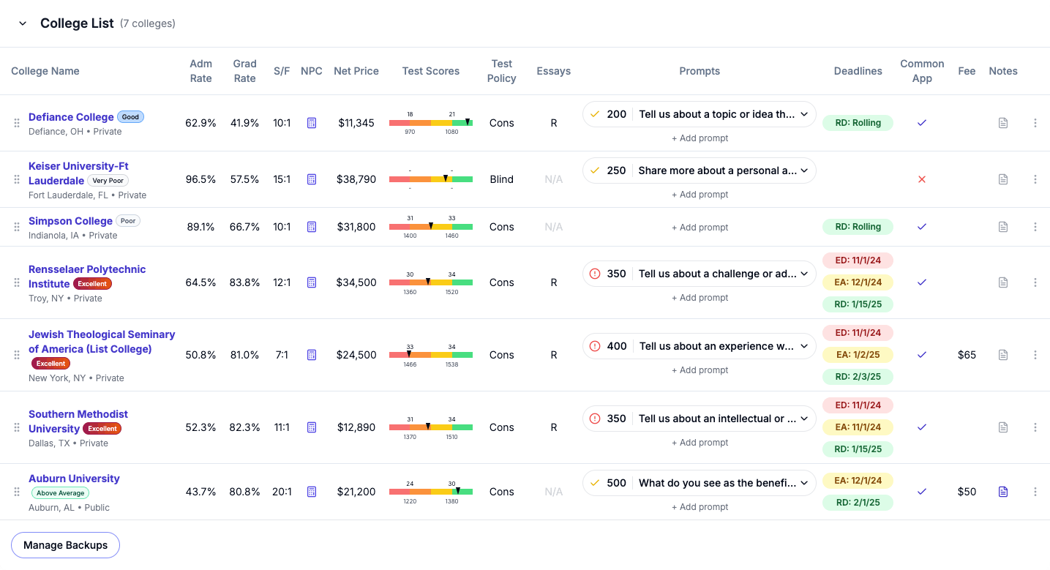Image resolution: width=1050 pixels, height=570 pixels.
Task: Open net price calculator for Keiser University
Action: (312, 179)
